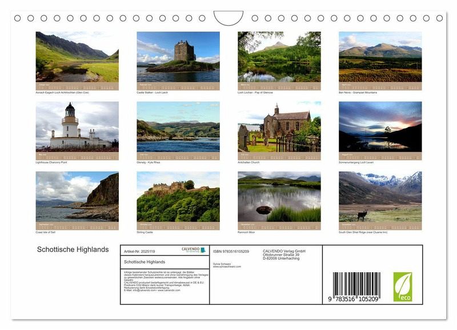Open the Isle of Seil coast photo
Screen dimensions: 457x330
(x=77, y=197)
